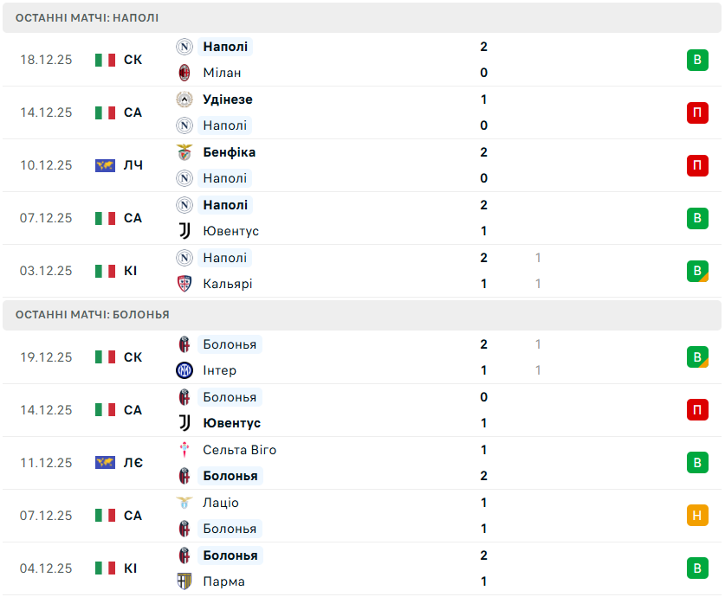Open the Bologna recent matches header

[x=92, y=314]
